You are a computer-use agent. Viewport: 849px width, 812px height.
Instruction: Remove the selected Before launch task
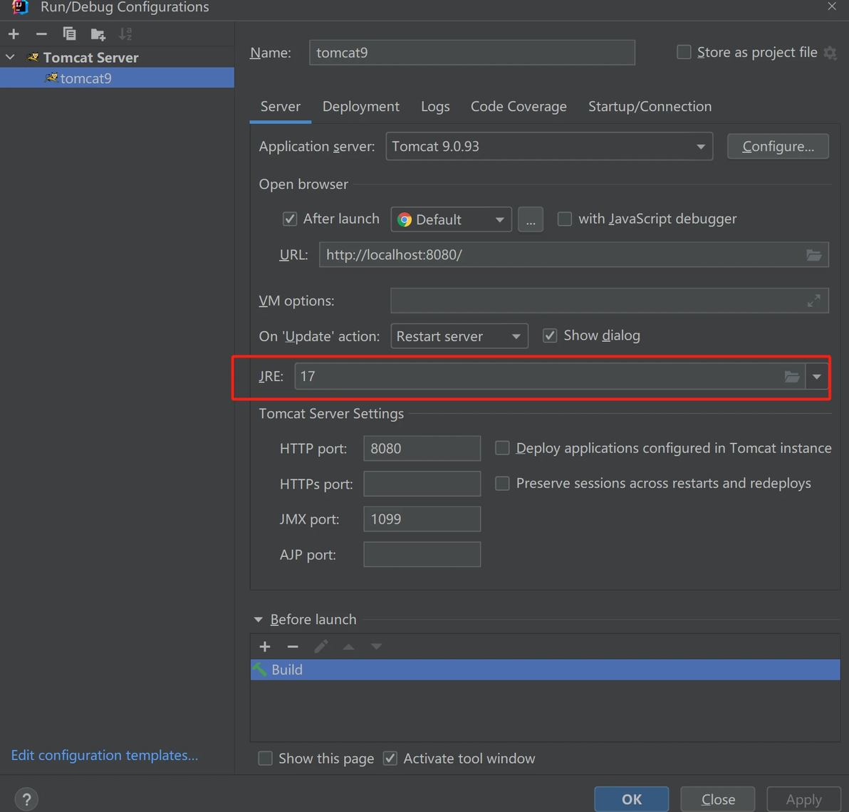293,646
